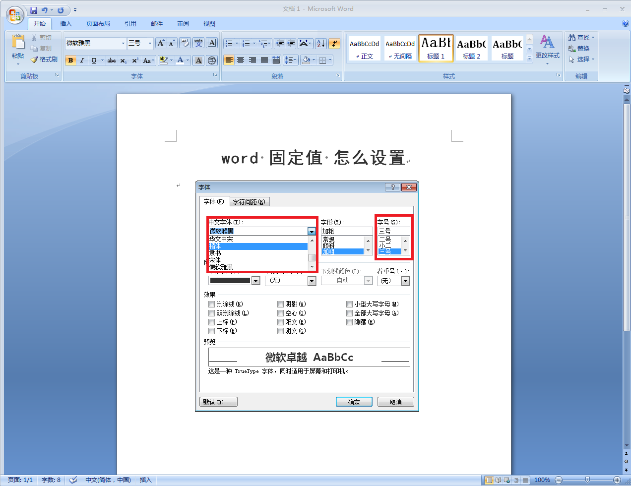This screenshot has height=486, width=631.
Task: Click the Align Left icon
Action: click(229, 60)
